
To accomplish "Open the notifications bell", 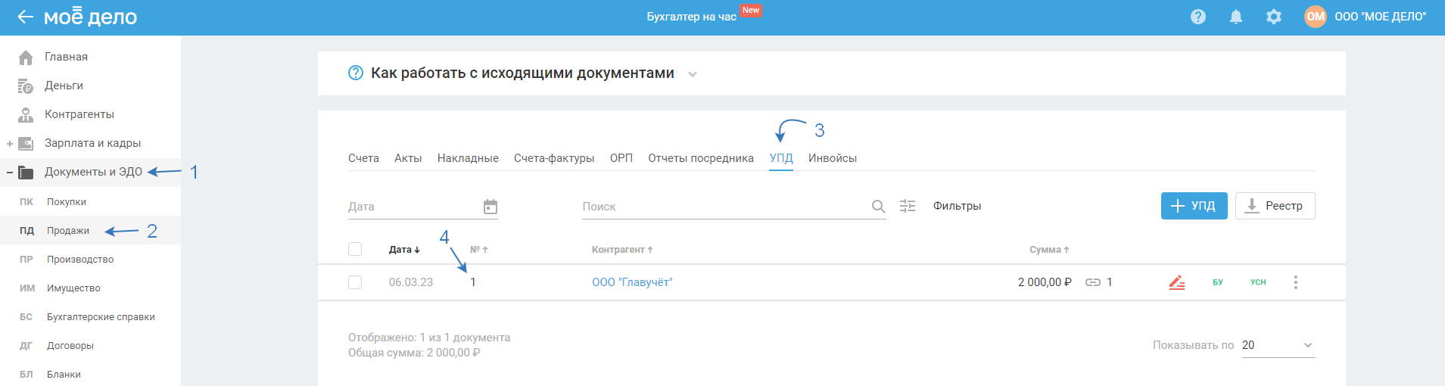I will pos(1235,17).
